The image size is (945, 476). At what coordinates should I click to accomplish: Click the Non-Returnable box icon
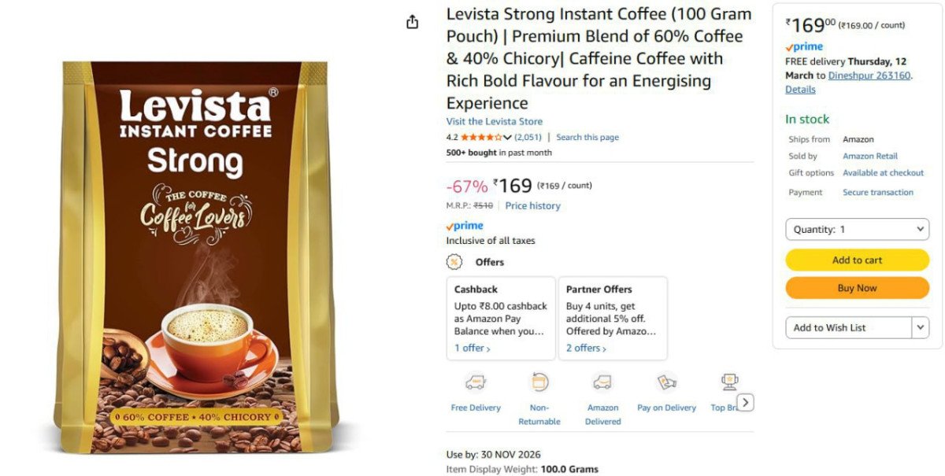(x=539, y=382)
